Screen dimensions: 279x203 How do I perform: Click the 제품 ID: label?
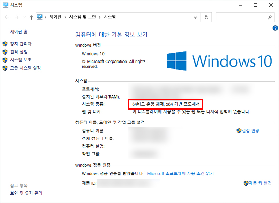pos(89,183)
